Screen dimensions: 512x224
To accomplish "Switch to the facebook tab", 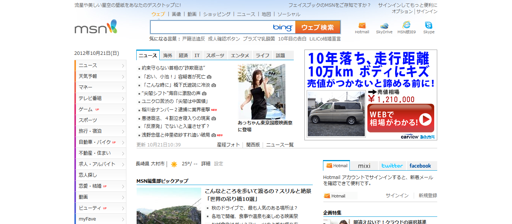I will pos(422,166).
